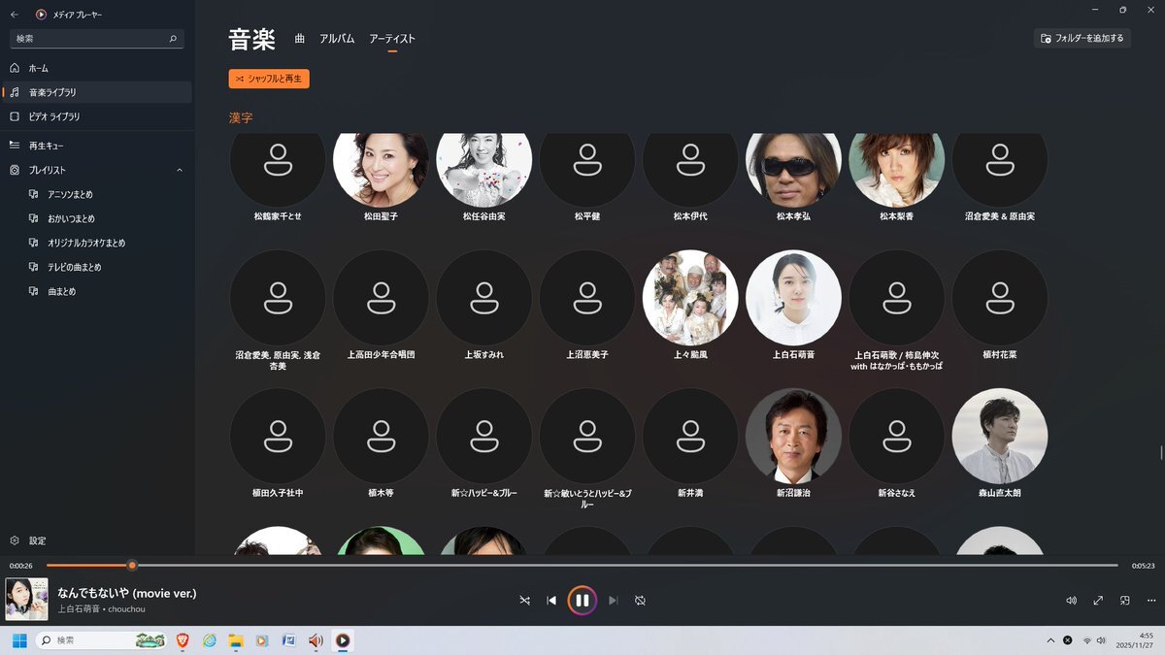This screenshot has height=655, width=1165.
Task: Collapse the プレイリスト section
Action: [180, 170]
